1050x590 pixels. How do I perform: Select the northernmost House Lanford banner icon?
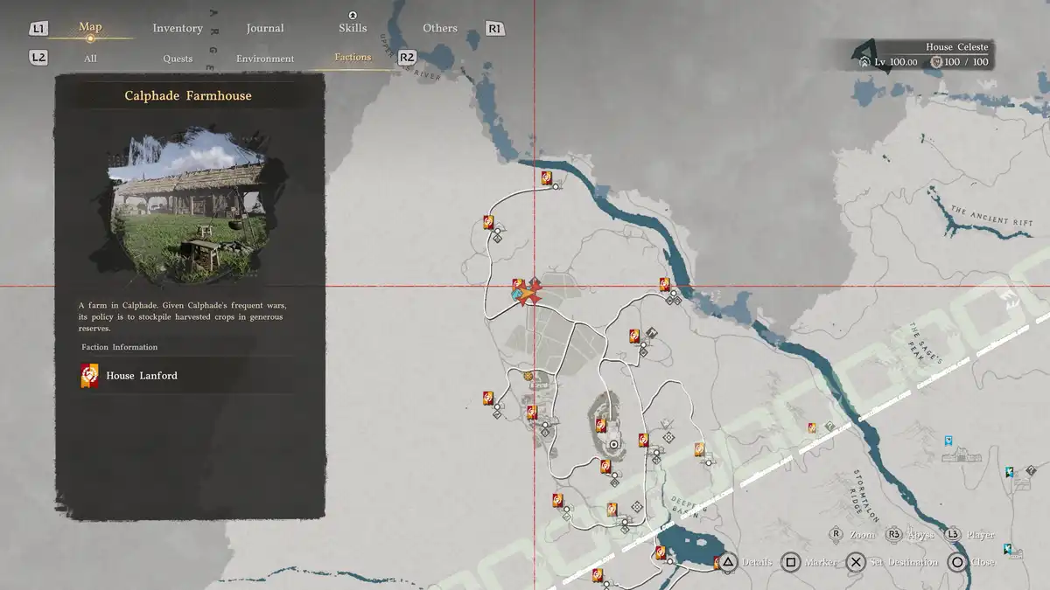click(546, 178)
